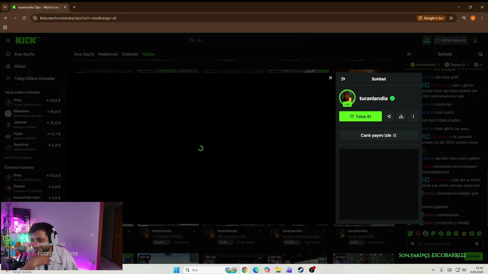488x274 pixels.
Task: Reload the Kick page
Action: (x=24, y=18)
